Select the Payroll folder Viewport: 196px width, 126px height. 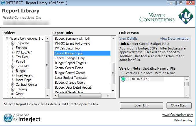click(20, 62)
